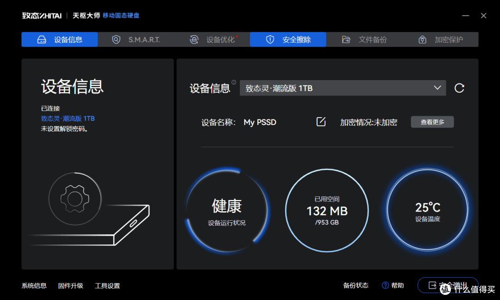The height and width of the screenshot is (300, 500).
Task: Edit the device name My PSSD
Action: (x=321, y=122)
